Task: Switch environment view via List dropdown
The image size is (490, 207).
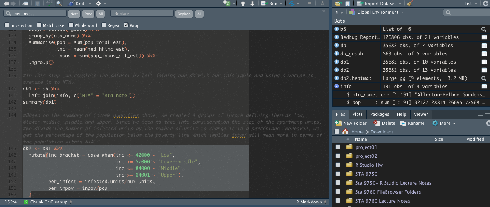Action: [467, 4]
